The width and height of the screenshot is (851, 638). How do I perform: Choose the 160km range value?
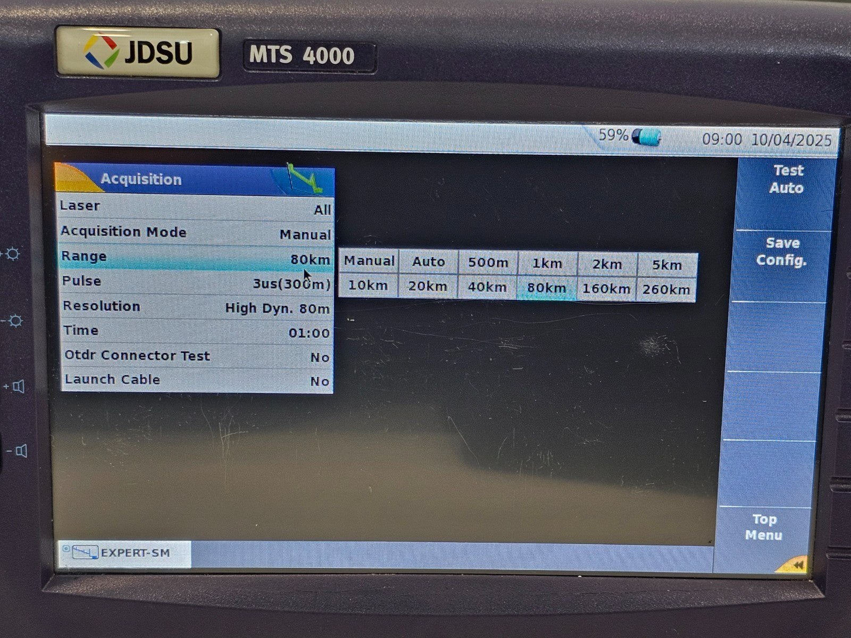(x=606, y=289)
